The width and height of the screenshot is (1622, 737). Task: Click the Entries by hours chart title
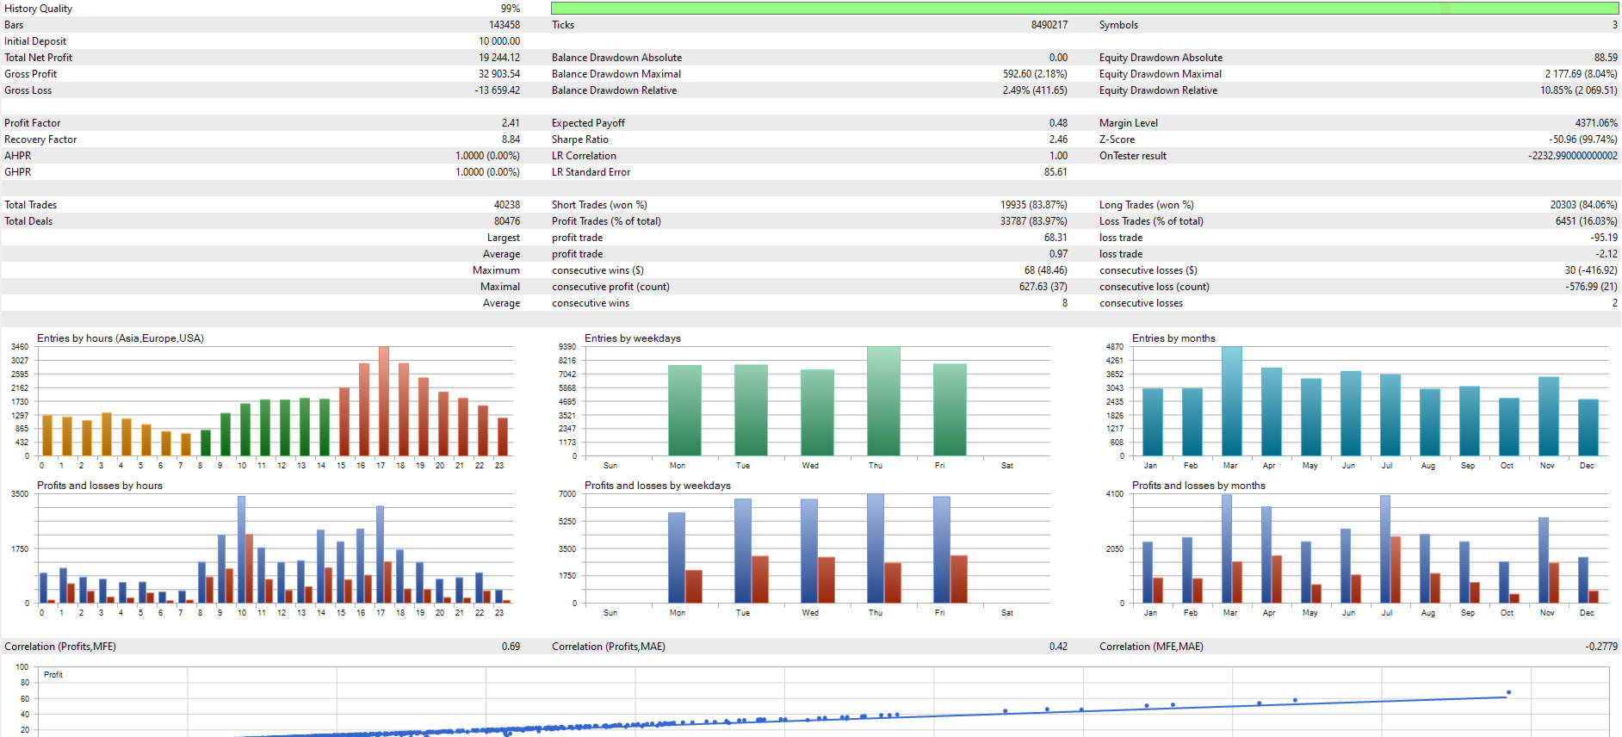[x=121, y=338]
